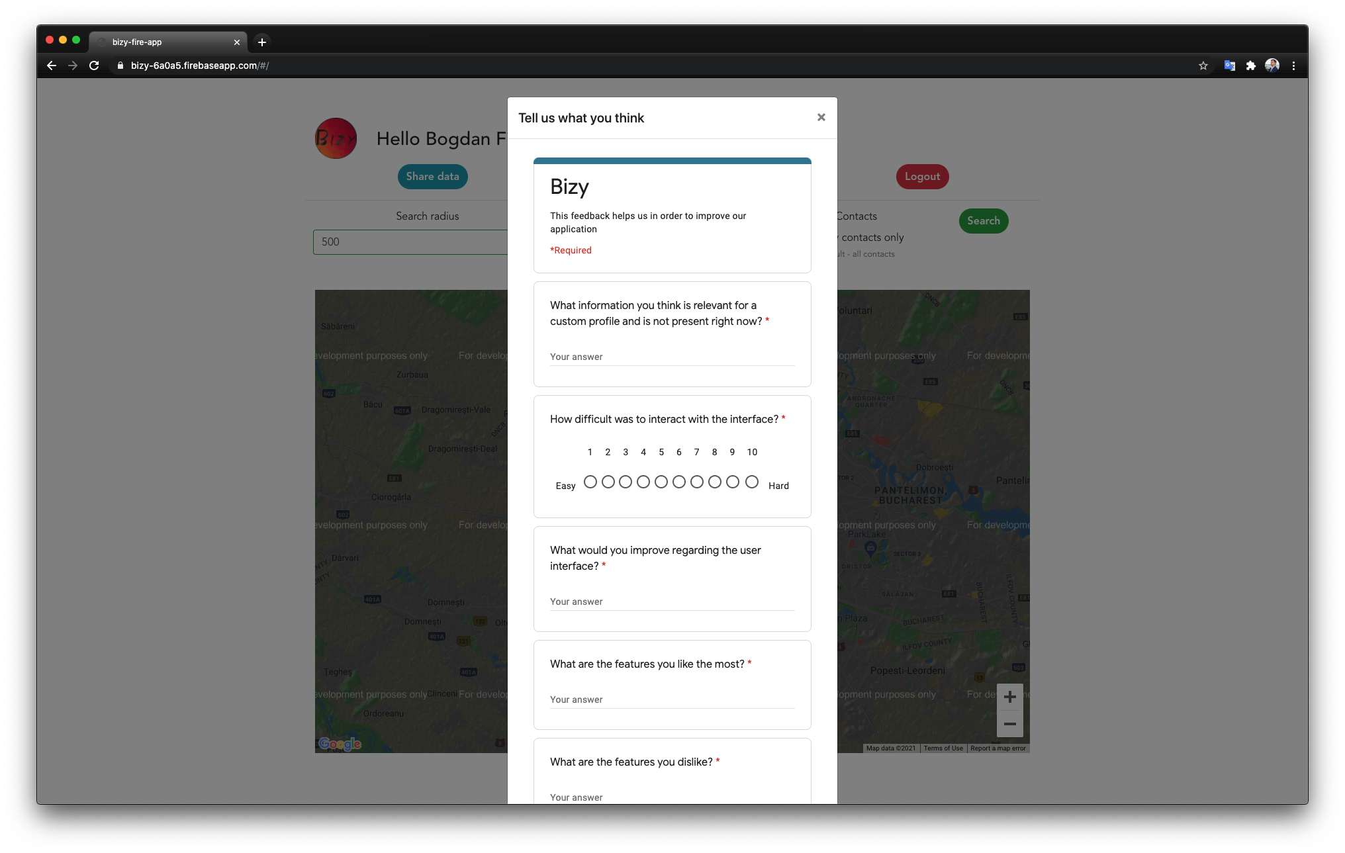The image size is (1345, 853).
Task: Click the close X icon on modal
Action: click(x=823, y=116)
